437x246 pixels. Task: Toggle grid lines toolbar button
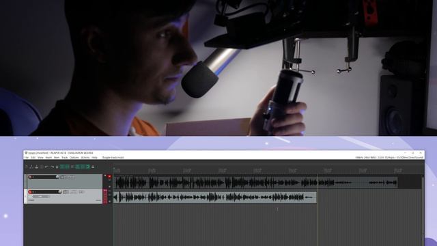(x=82, y=167)
